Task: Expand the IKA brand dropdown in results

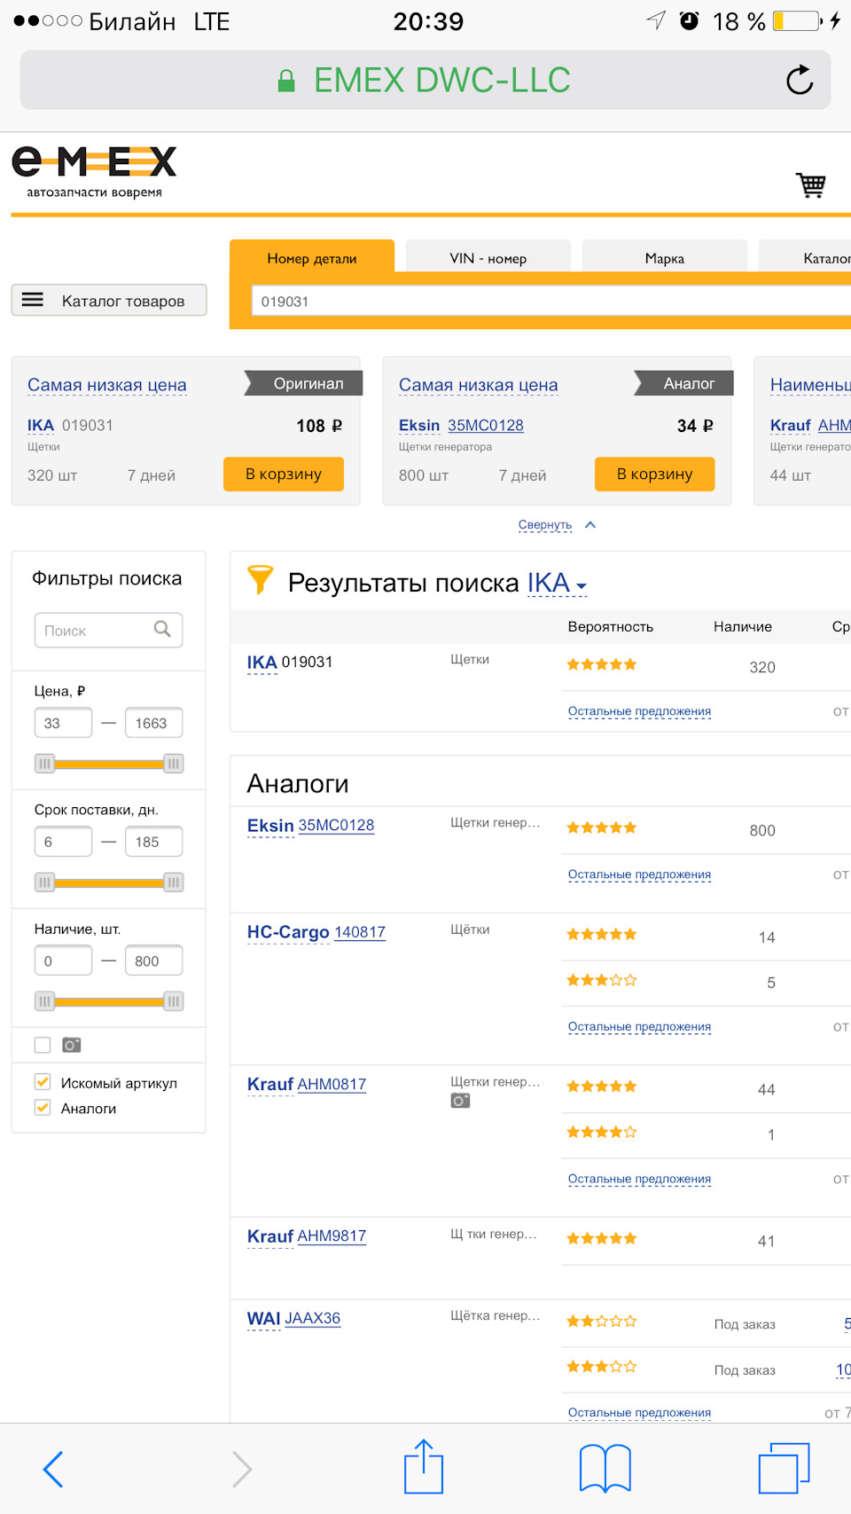Action: [557, 584]
